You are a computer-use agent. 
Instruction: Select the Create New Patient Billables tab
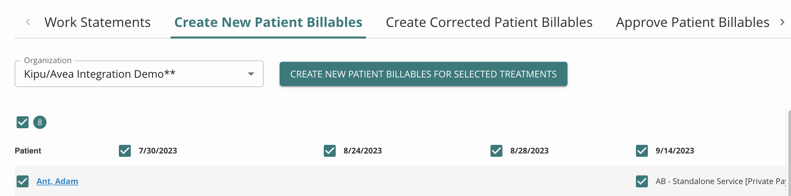point(268,22)
